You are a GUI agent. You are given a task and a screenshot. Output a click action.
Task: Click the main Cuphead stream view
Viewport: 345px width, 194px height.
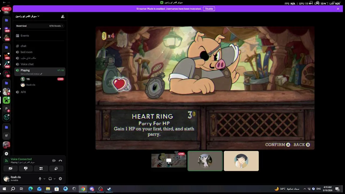point(205,88)
